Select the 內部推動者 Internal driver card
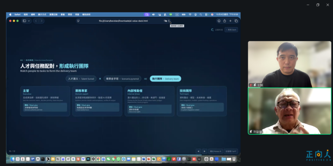This screenshot has width=333, height=166. (150, 101)
